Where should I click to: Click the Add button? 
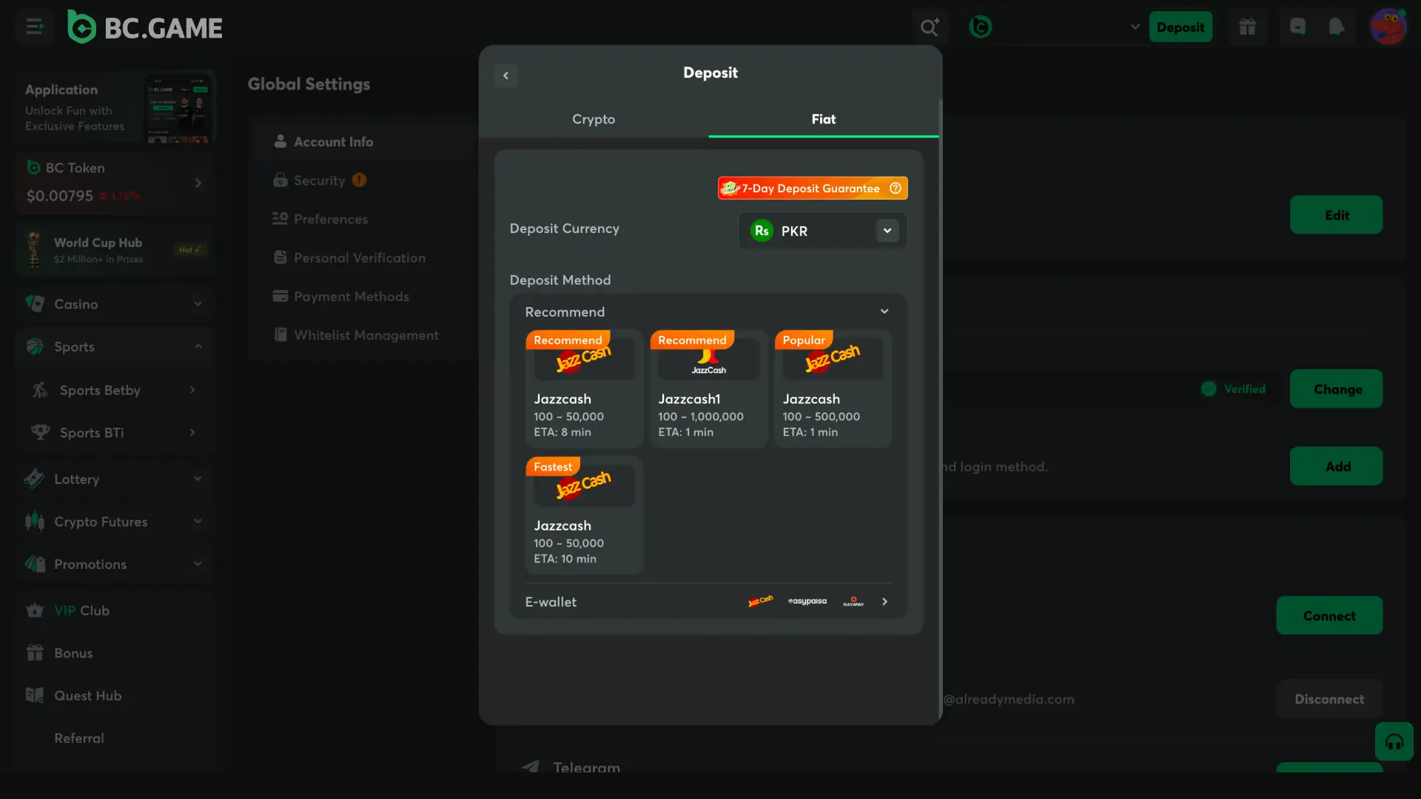pos(1336,466)
